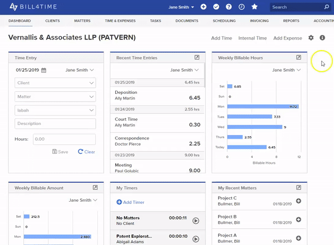The width and height of the screenshot is (334, 245).
Task: Click the Internal Time link
Action: tap(252, 38)
